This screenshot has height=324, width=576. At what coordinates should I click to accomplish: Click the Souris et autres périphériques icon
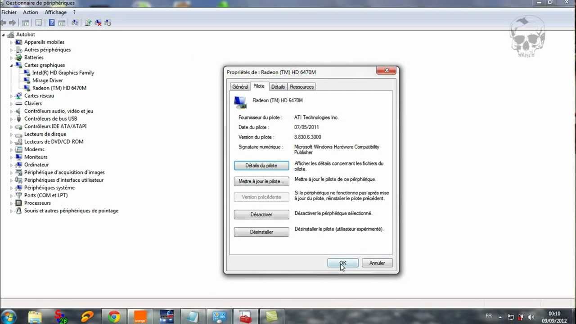(19, 211)
